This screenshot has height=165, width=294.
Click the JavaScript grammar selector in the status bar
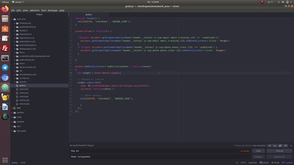[253, 163]
